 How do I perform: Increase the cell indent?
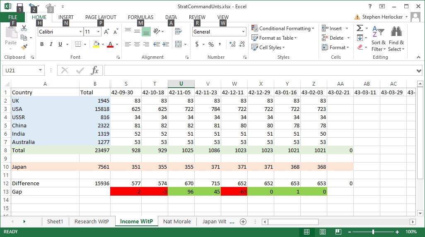(x=166, y=44)
